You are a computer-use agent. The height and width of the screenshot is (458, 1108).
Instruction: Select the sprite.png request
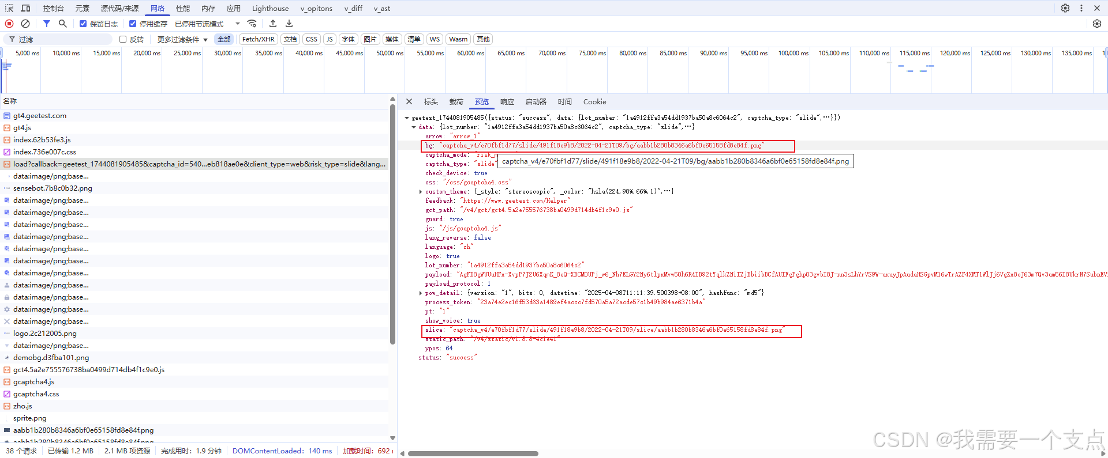pos(194,418)
